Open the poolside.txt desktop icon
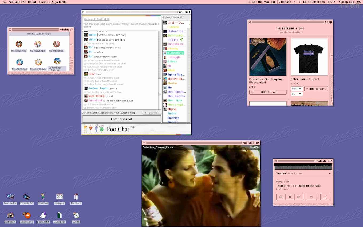The image size is (363, 227). pos(43,215)
